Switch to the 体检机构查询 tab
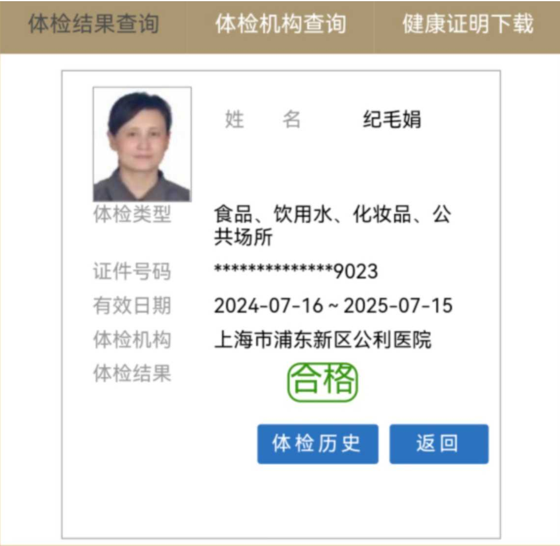The image size is (560, 546). [281, 24]
